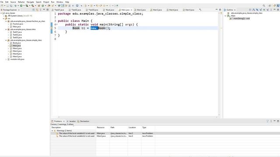Select Task02.java in Package Explorer
The image size is (280, 157).
pyautogui.click(x=17, y=35)
